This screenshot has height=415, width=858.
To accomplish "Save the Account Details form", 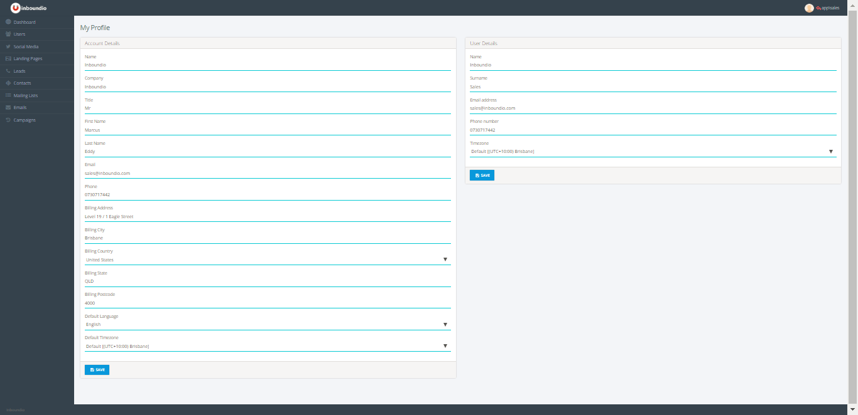I will point(97,370).
